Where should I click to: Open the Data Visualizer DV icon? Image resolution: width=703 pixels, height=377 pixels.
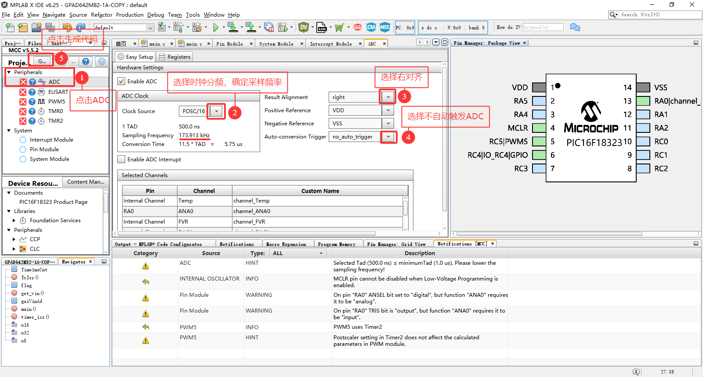coord(304,28)
